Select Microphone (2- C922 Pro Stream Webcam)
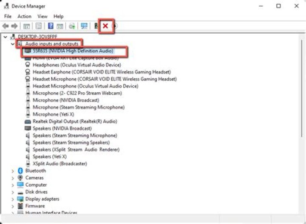This screenshot has width=306, height=224. (x=77, y=93)
